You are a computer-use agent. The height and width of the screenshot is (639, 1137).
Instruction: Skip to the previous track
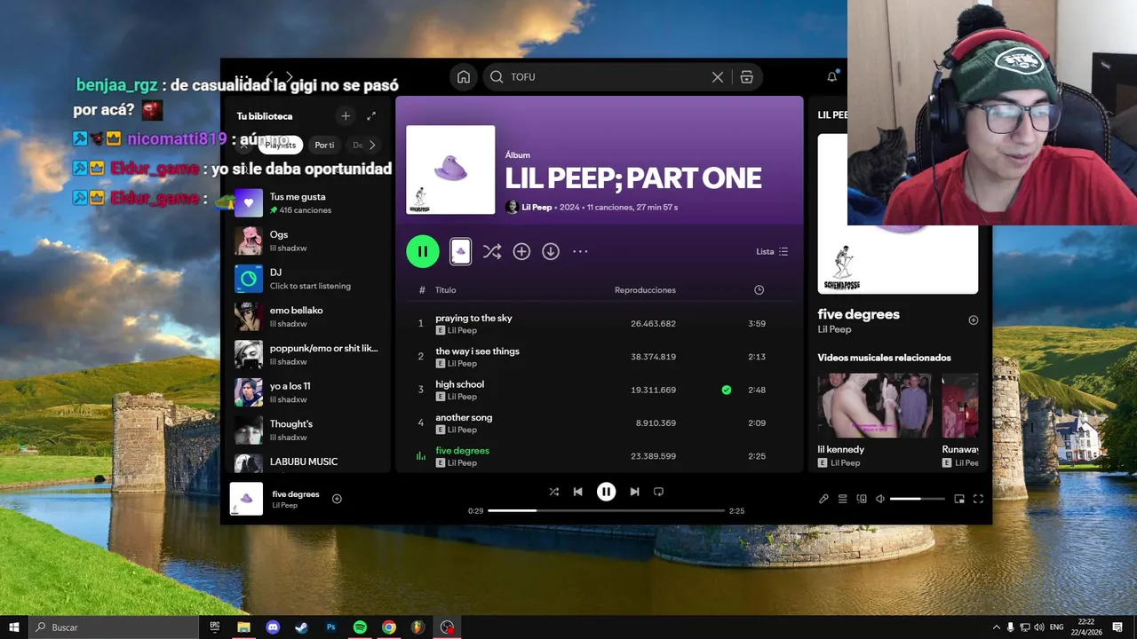point(577,492)
